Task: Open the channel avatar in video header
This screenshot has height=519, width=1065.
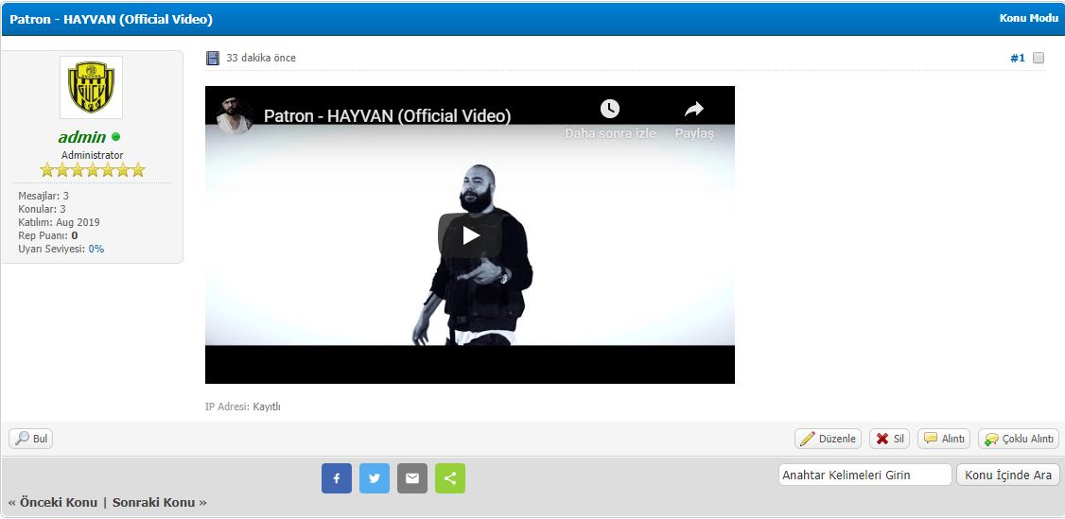Action: point(235,115)
